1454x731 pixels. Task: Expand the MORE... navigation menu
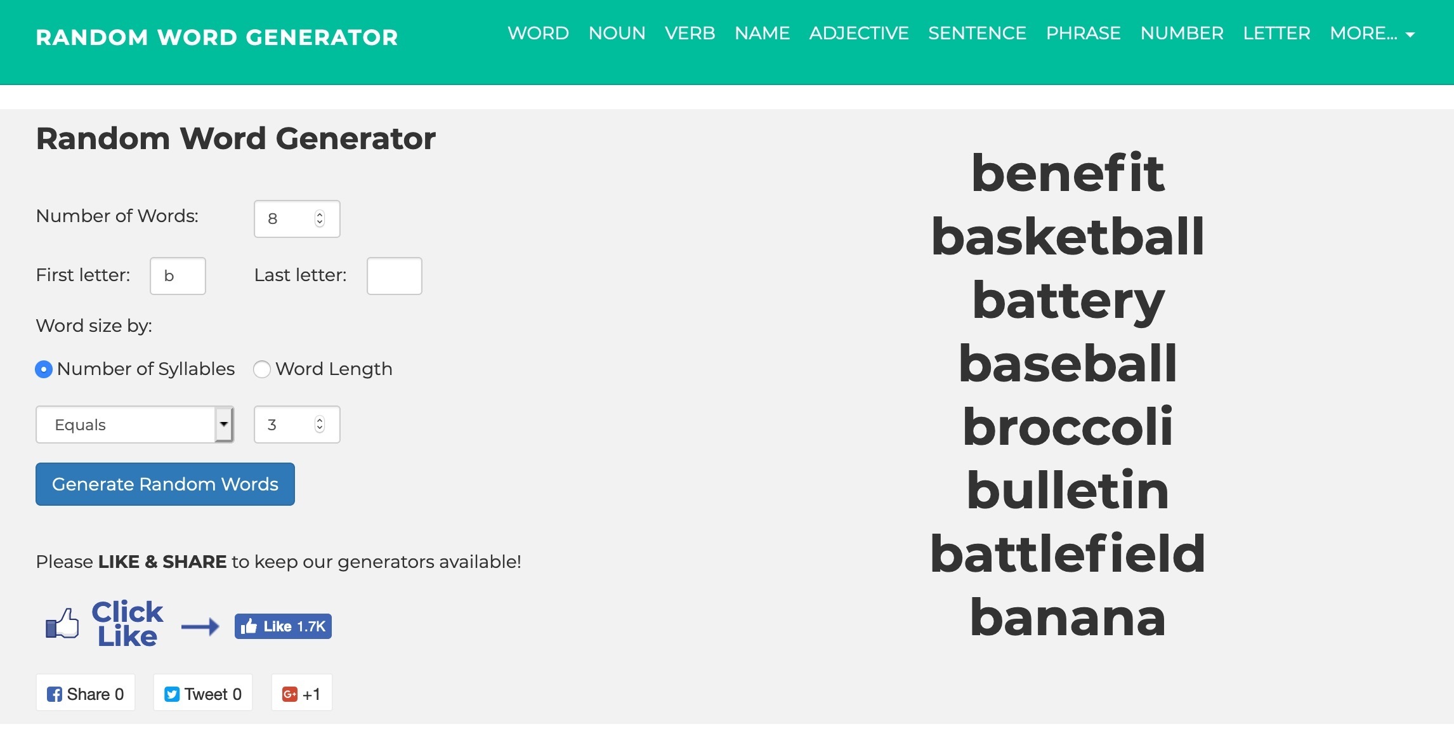[x=1372, y=34]
